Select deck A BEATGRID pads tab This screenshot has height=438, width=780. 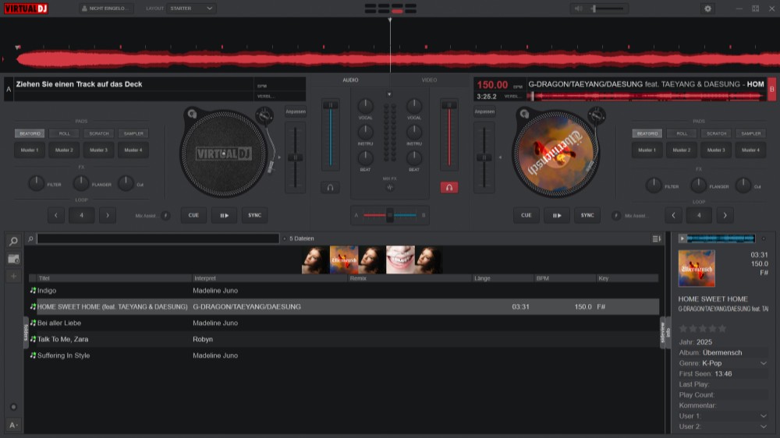[30, 133]
